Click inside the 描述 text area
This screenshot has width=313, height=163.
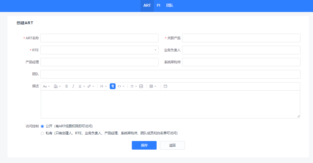coord(171,104)
